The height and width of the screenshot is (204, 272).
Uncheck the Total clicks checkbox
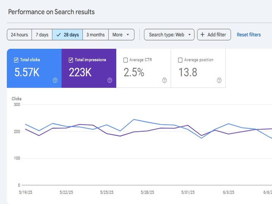coord(16,60)
